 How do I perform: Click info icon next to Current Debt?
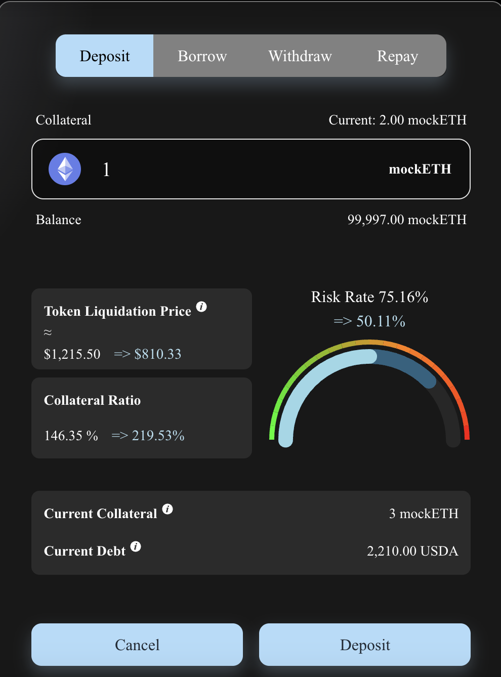[136, 546]
